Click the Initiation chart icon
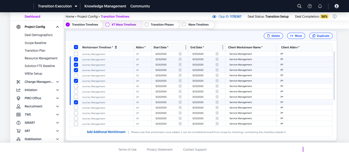Viewport: 349px width, 155px height. pos(18,90)
